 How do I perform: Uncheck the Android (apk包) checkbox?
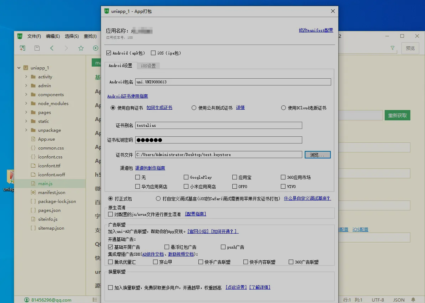coord(109,53)
